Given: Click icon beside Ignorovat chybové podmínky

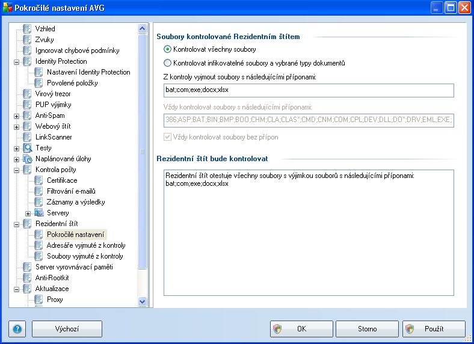Looking at the screenshot, I should pyautogui.click(x=27, y=51).
